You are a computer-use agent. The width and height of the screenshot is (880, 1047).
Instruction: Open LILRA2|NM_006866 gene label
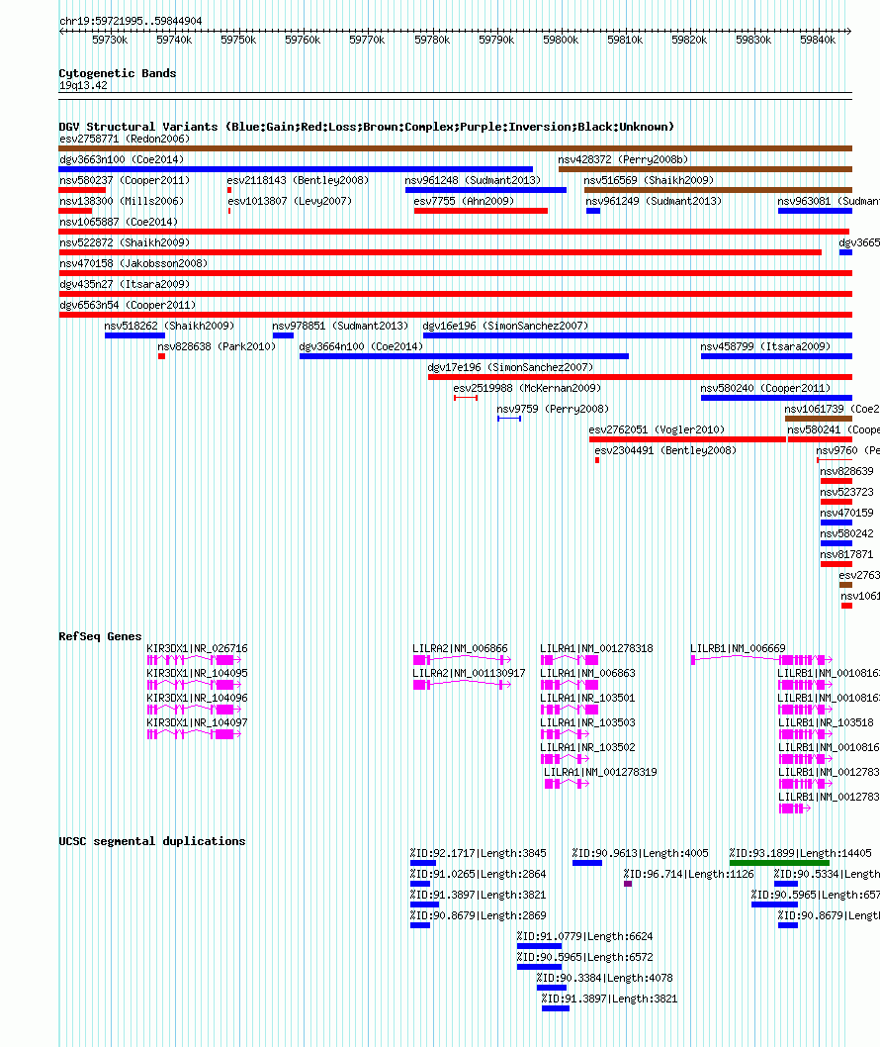(x=460, y=648)
